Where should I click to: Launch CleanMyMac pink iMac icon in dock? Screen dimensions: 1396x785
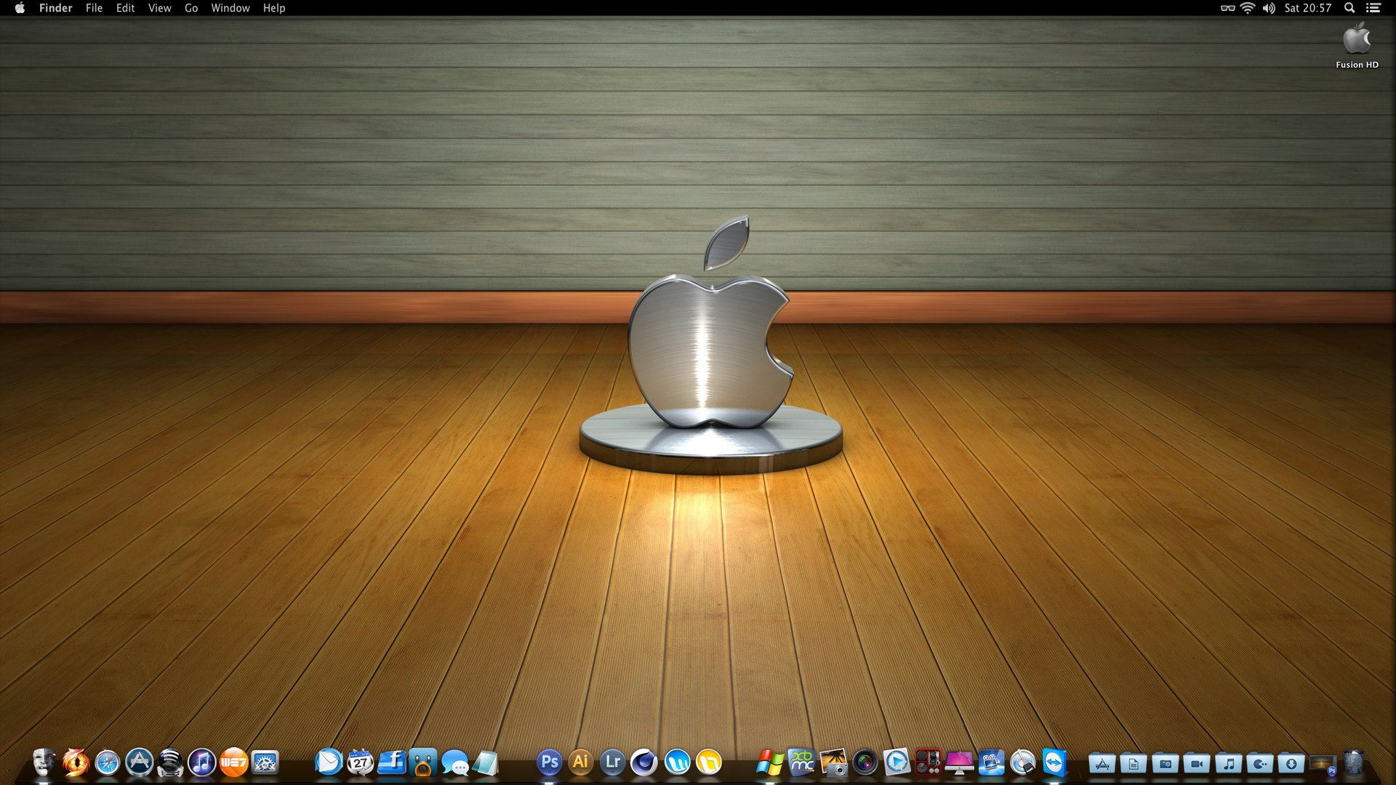pyautogui.click(x=960, y=762)
